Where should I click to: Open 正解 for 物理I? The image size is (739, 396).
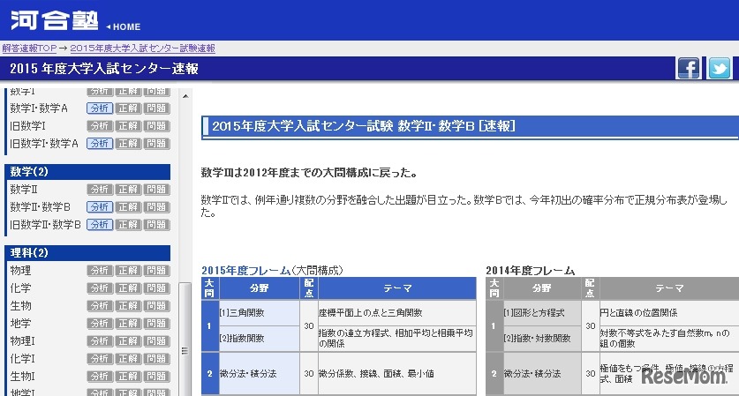click(x=128, y=341)
